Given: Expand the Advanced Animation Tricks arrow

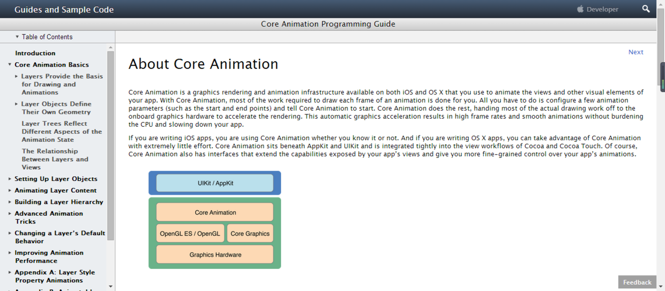Looking at the screenshot, I should coord(10,214).
